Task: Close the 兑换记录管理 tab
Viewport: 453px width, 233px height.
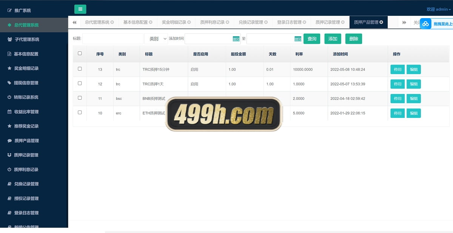Action: click(266, 22)
